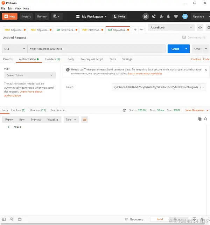Open Bootcamp from status bar

click(x=134, y=219)
